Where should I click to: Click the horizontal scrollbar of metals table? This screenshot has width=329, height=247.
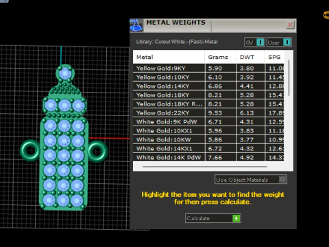205,167
